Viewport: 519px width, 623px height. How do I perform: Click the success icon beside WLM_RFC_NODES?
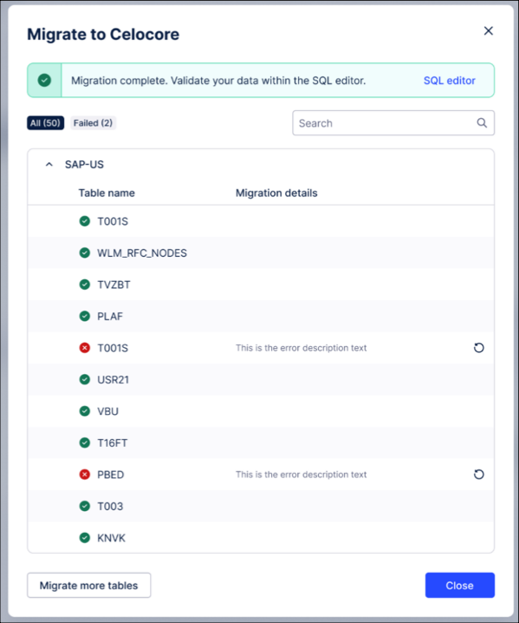(85, 252)
